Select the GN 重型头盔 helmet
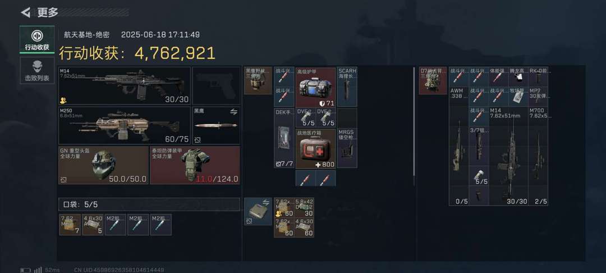The width and height of the screenshot is (606, 273). [x=103, y=165]
